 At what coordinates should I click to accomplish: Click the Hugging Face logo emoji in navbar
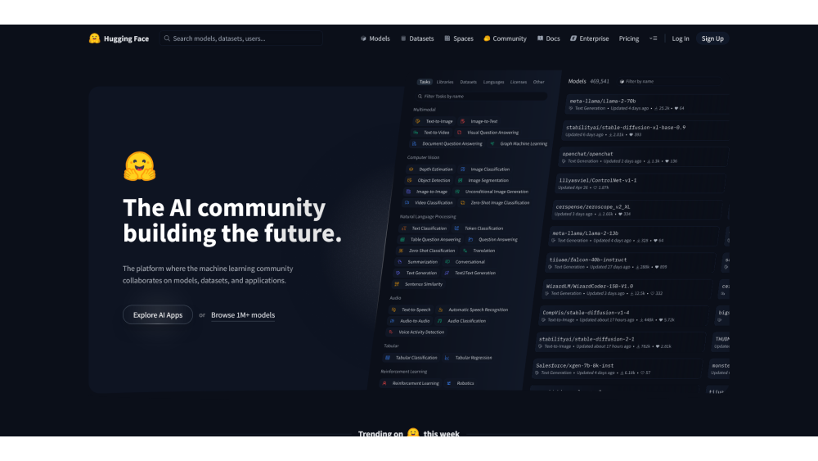pyautogui.click(x=95, y=38)
